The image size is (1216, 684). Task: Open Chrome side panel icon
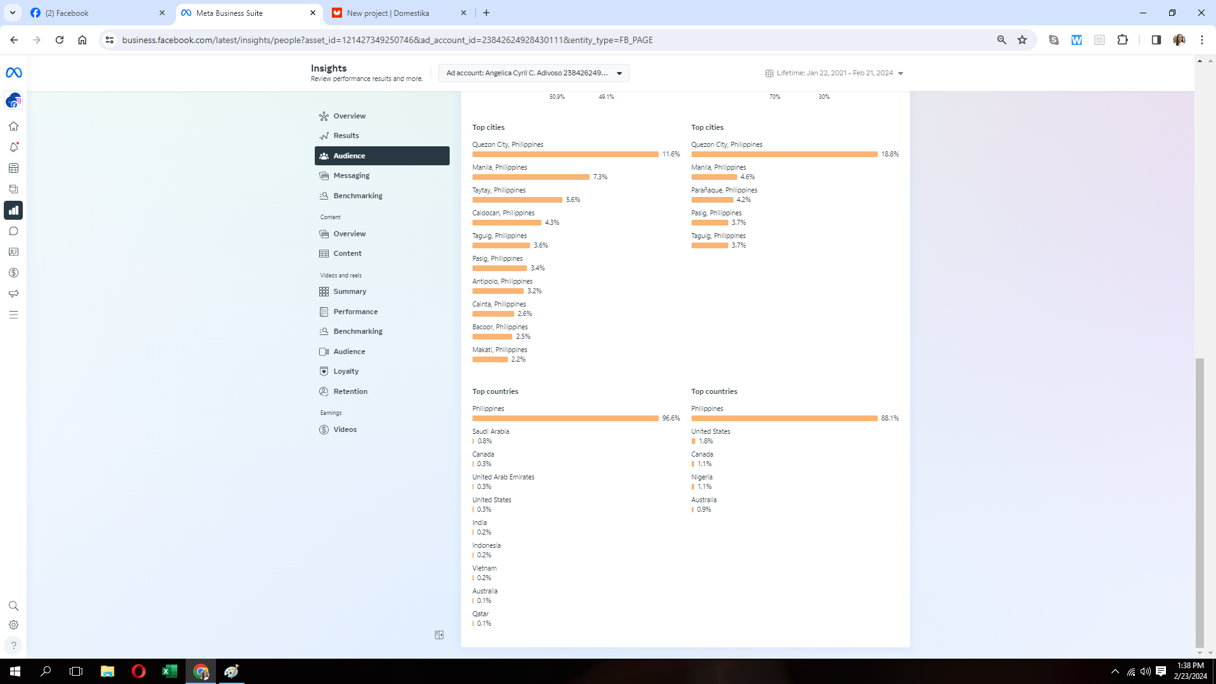(x=1156, y=40)
